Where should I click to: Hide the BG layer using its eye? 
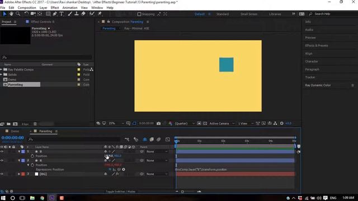click(x=2, y=174)
